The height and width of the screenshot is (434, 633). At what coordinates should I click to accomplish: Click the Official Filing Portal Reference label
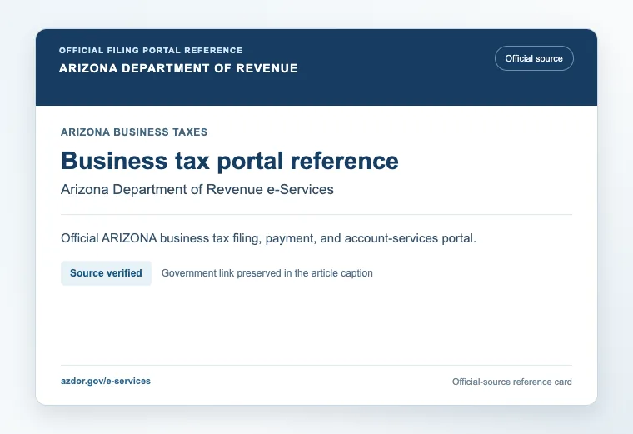pyautogui.click(x=151, y=51)
